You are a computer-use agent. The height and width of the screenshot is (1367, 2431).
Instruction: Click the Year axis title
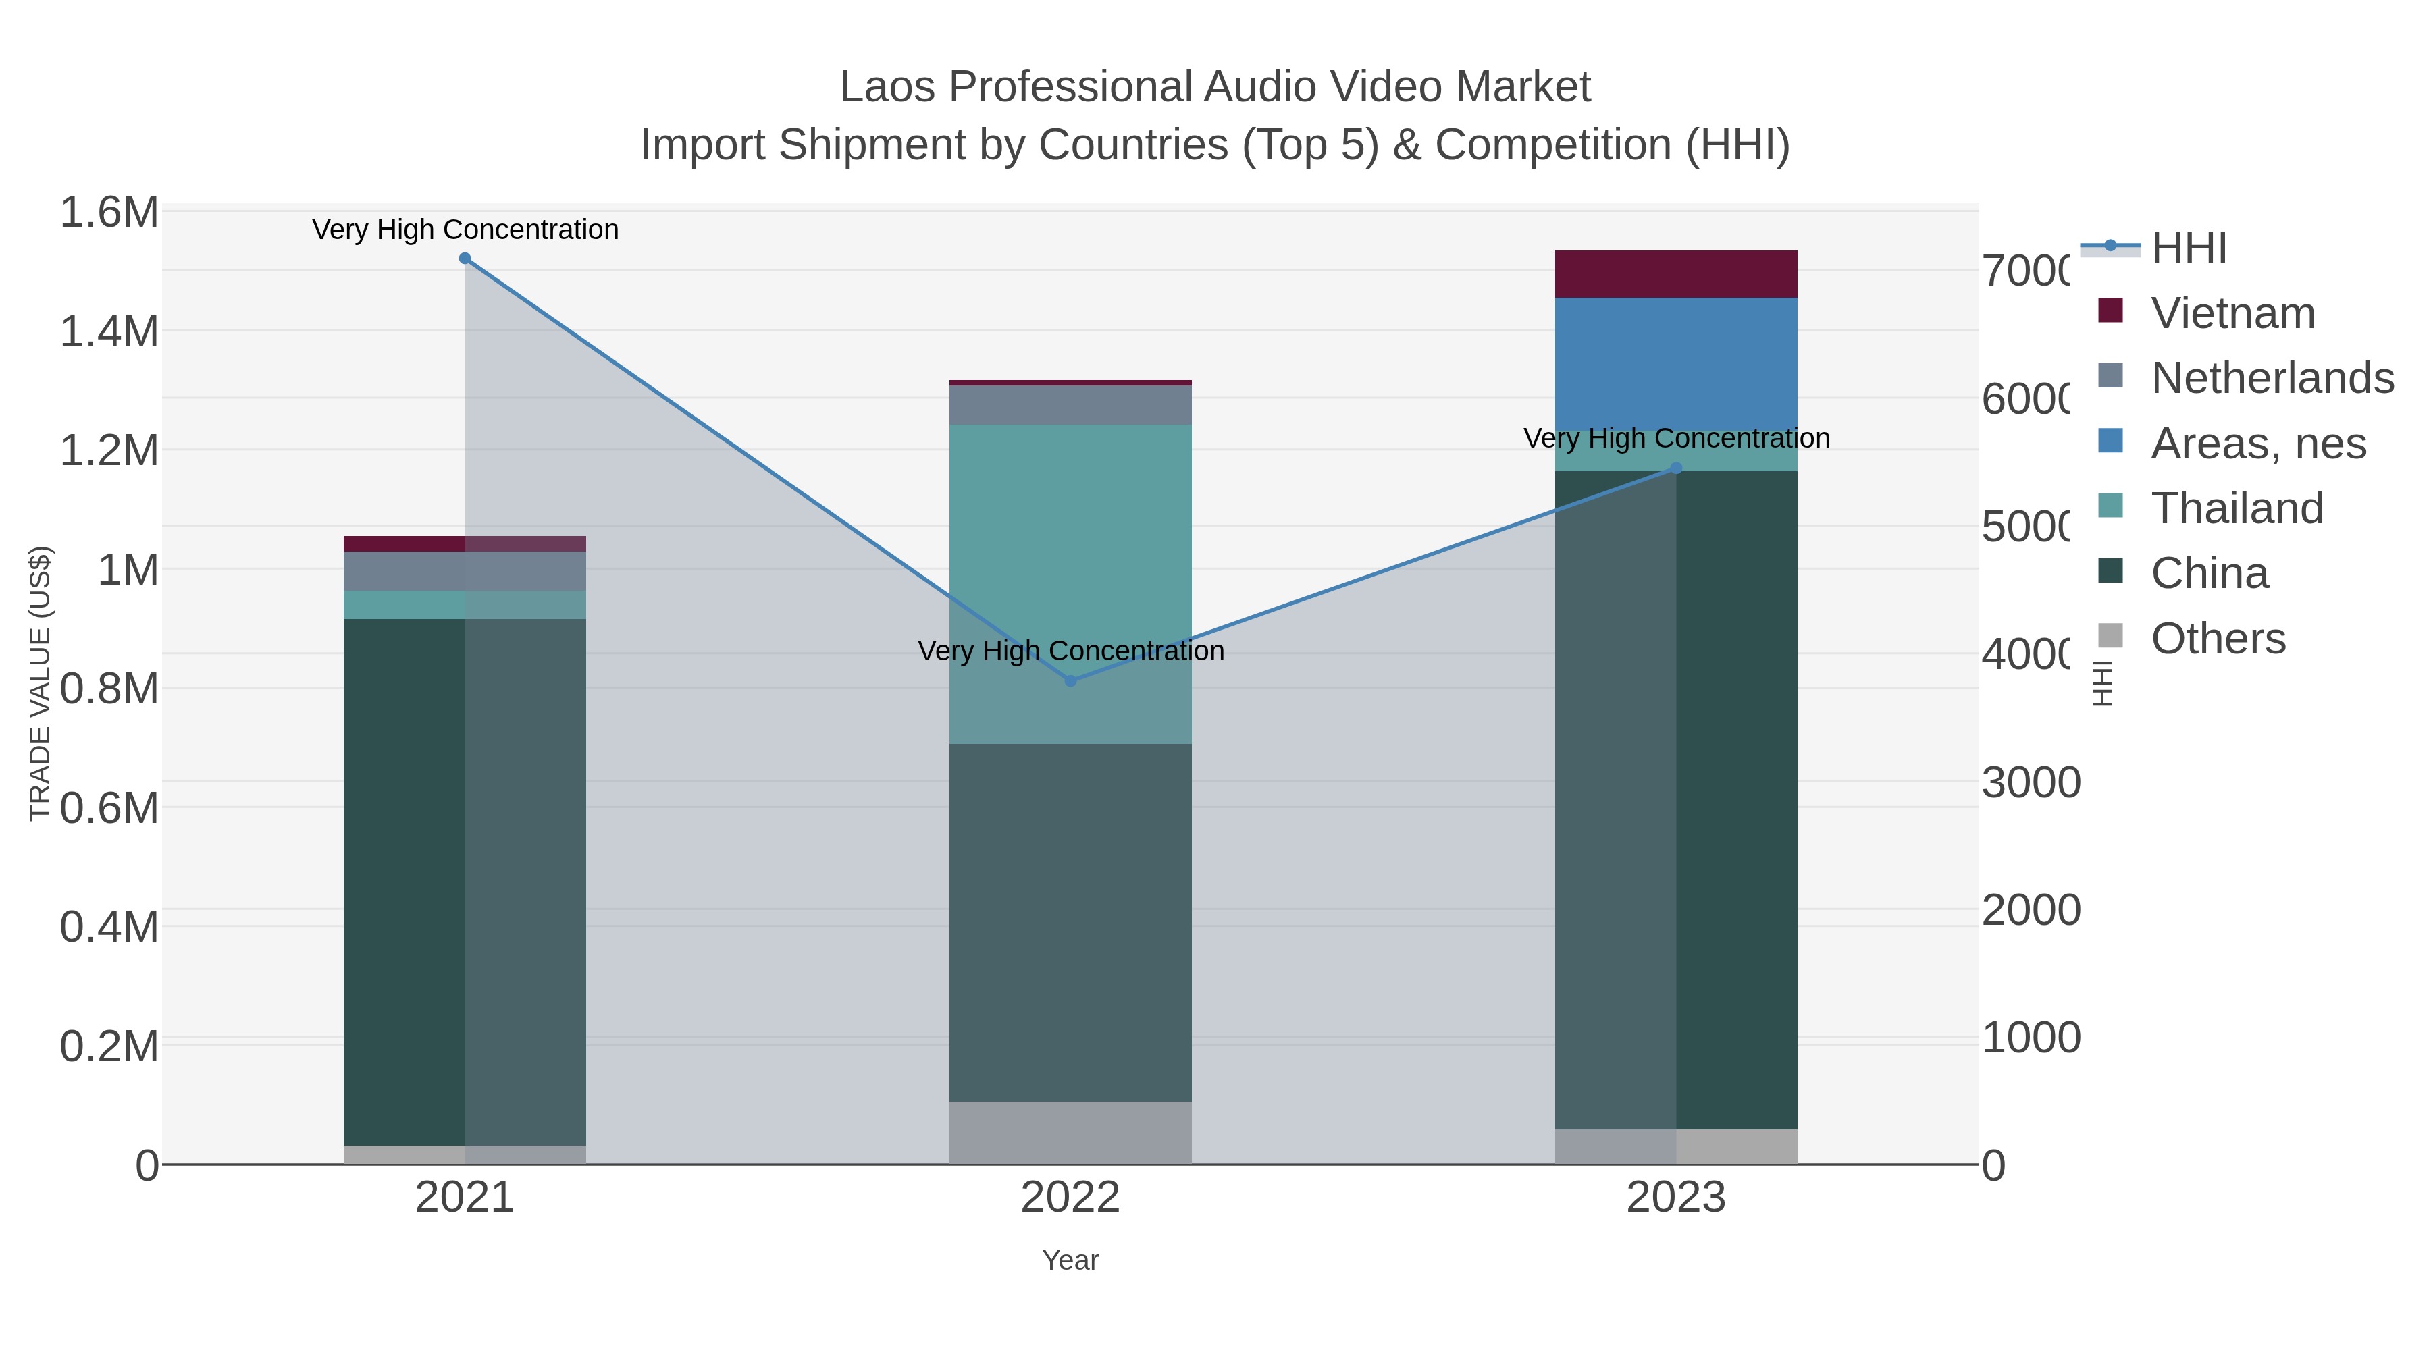click(x=1070, y=1260)
